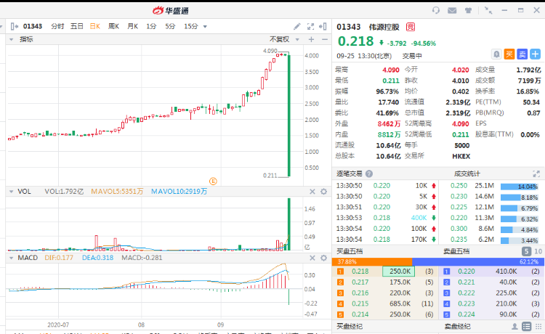Select bid level 2 price 0.217
This screenshot has height=334, width=545.
(x=360, y=282)
